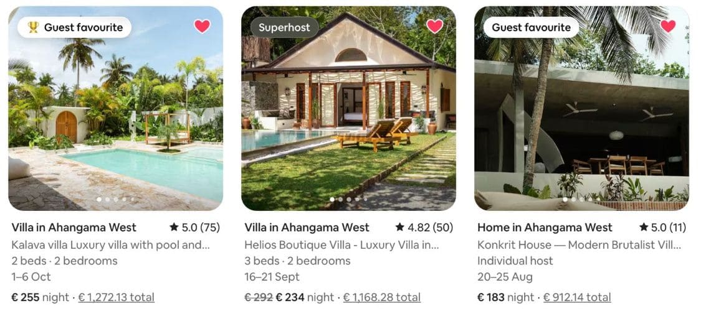This screenshot has height=311, width=701.
Task: Open Home in Ahangama West listing title
Action: pos(545,228)
